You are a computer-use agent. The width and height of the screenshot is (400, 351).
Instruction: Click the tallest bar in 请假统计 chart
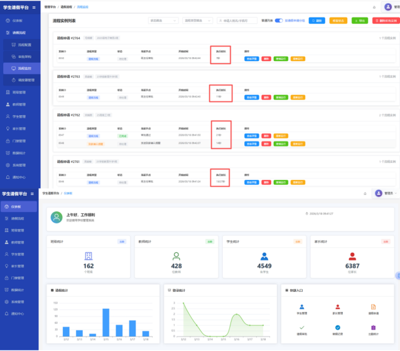(x=106, y=322)
